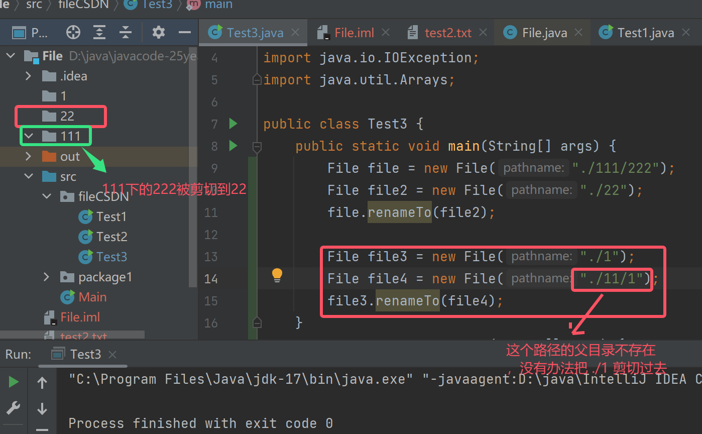Viewport: 702px width, 434px height.
Task: Click line number 14 in gutter
Action: pos(211,279)
